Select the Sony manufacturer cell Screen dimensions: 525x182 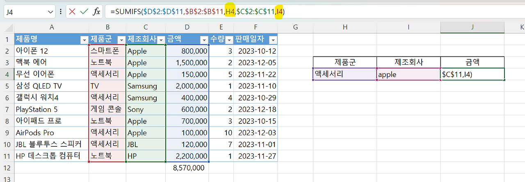point(146,109)
